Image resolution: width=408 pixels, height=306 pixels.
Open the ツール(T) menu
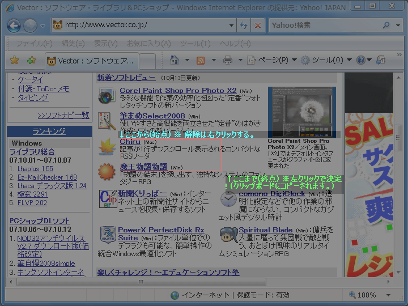point(195,44)
